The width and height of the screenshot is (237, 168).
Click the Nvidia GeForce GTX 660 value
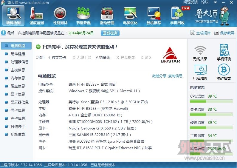click(x=103, y=128)
